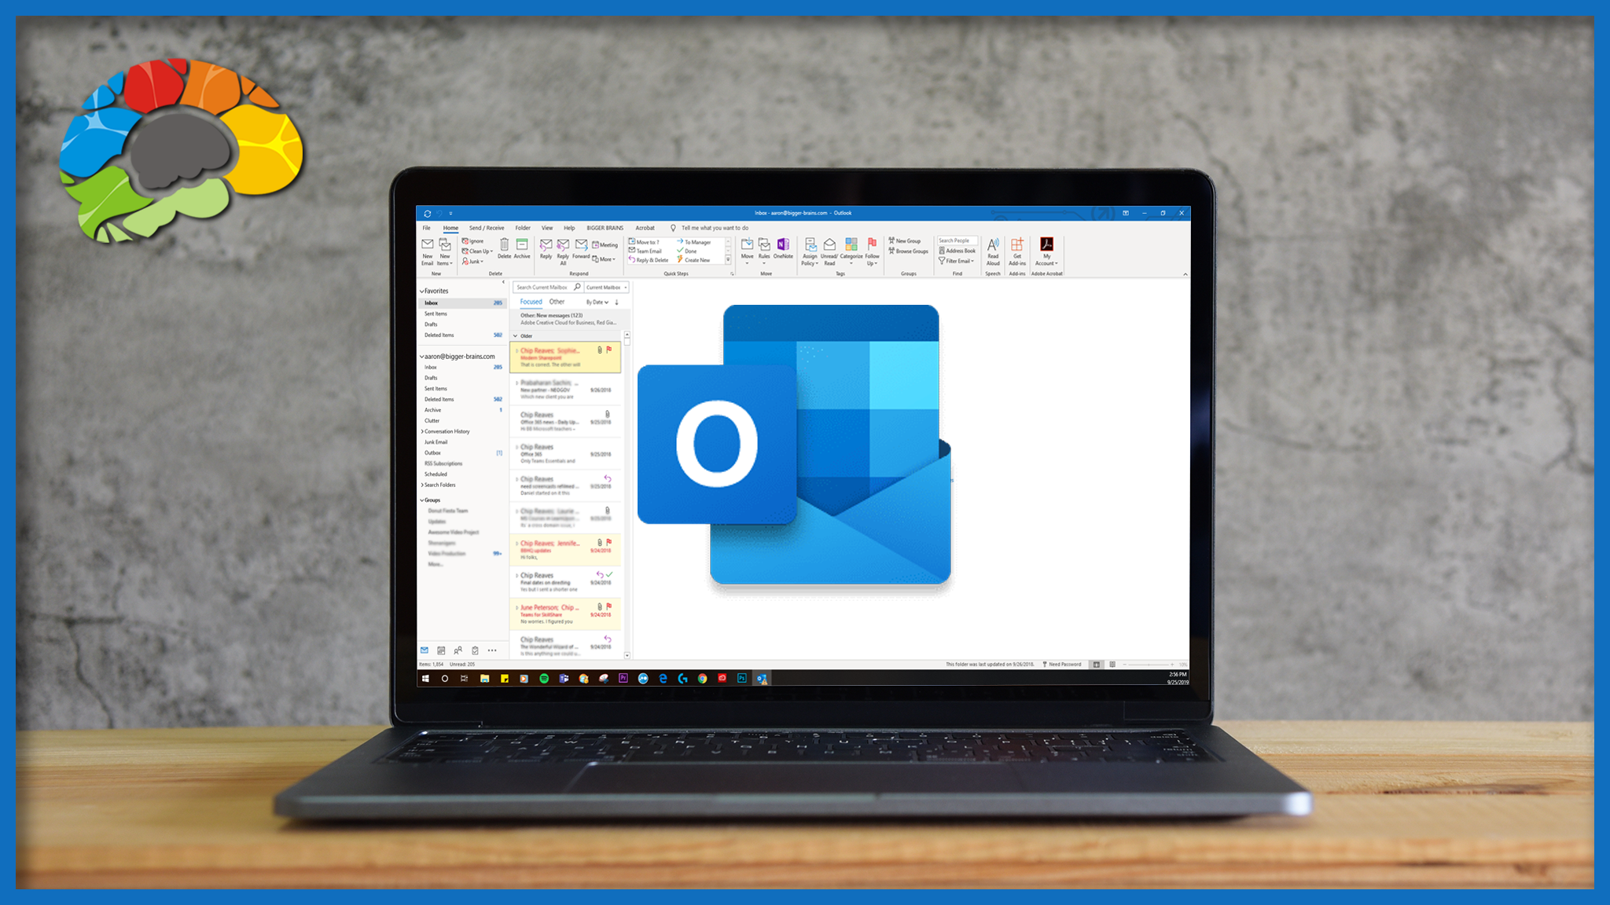Expand the Conversation History folder
The height and width of the screenshot is (905, 1610).
[x=422, y=431]
